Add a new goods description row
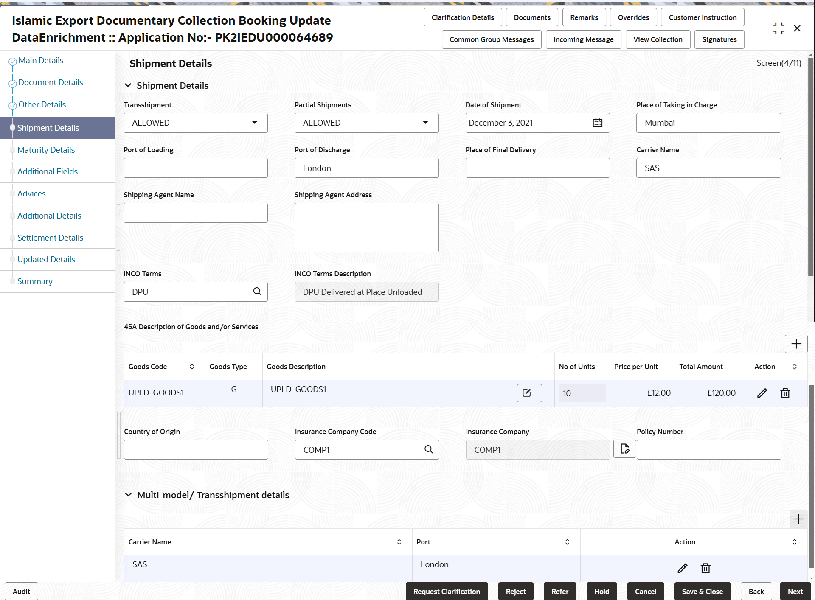The height and width of the screenshot is (600, 815). (x=796, y=344)
